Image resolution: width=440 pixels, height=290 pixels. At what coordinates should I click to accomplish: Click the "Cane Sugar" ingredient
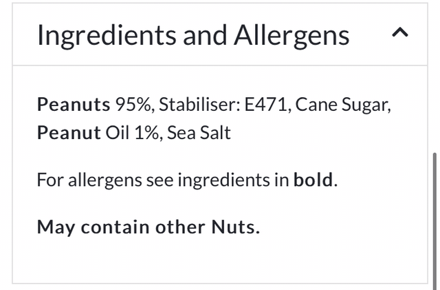pos(345,105)
